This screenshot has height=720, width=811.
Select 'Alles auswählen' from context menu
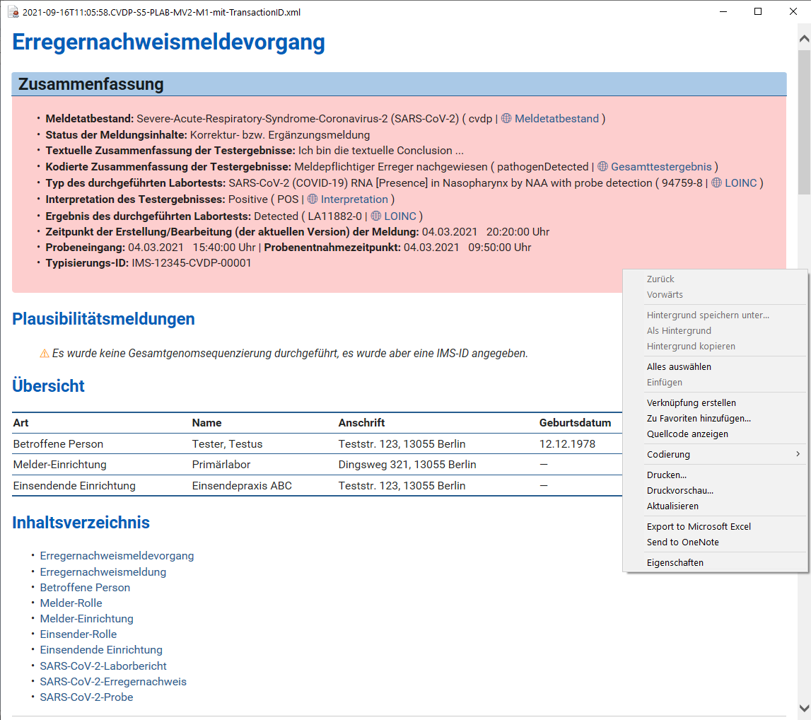(x=679, y=366)
